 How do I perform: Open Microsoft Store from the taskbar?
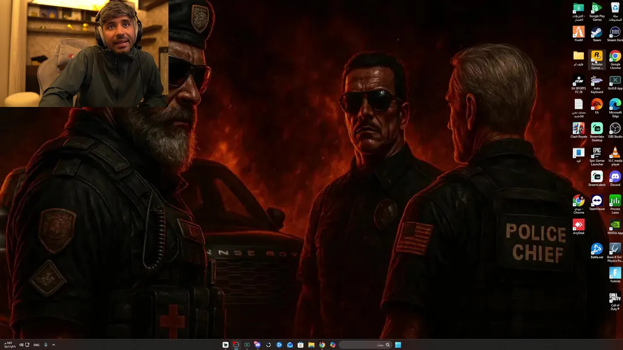coord(300,345)
